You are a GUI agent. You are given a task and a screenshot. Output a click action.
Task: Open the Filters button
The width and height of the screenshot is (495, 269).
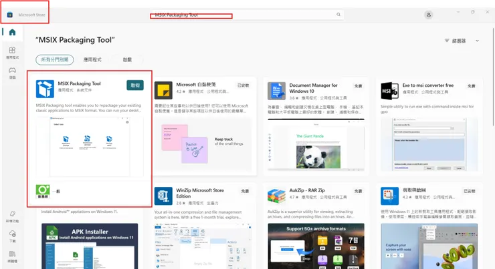[x=456, y=41]
